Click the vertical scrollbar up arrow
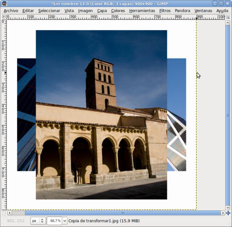This screenshot has height=227, width=232. [x=228, y=23]
